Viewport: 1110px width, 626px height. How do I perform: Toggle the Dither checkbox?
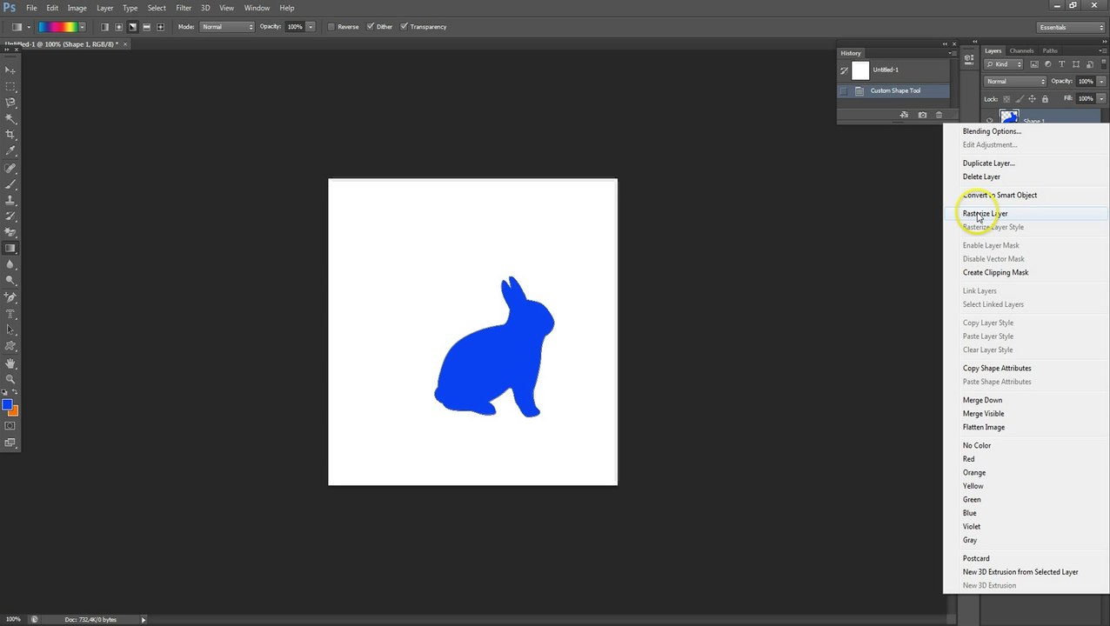[371, 27]
